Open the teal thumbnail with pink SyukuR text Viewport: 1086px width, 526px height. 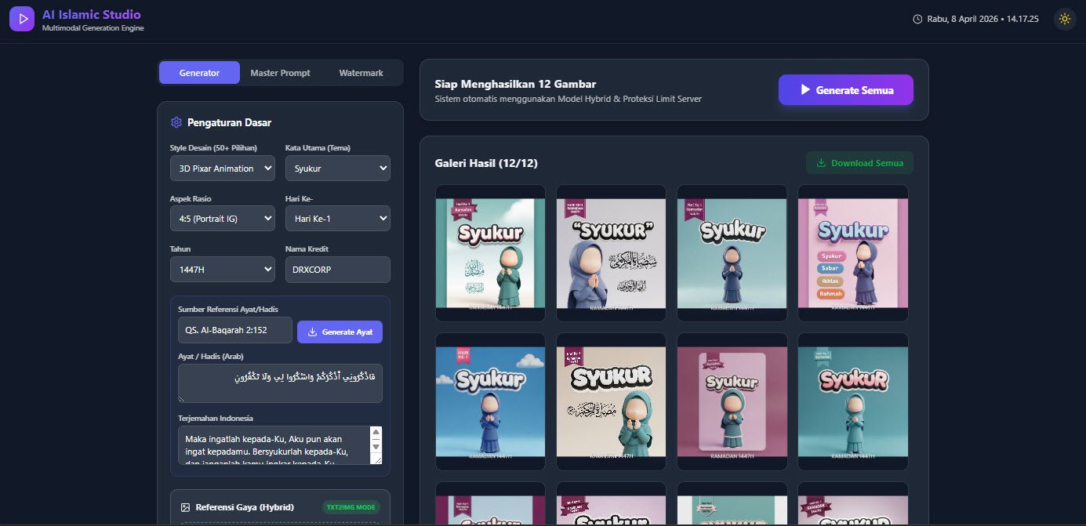tap(852, 402)
